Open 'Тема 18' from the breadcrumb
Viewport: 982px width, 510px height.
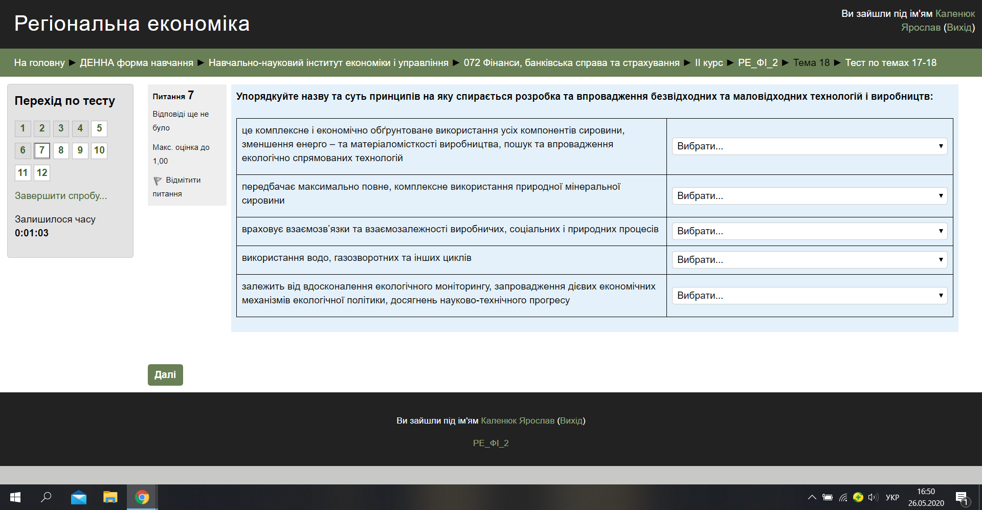click(811, 63)
